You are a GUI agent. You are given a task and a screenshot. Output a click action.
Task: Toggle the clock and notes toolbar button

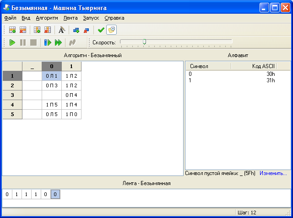point(112,30)
